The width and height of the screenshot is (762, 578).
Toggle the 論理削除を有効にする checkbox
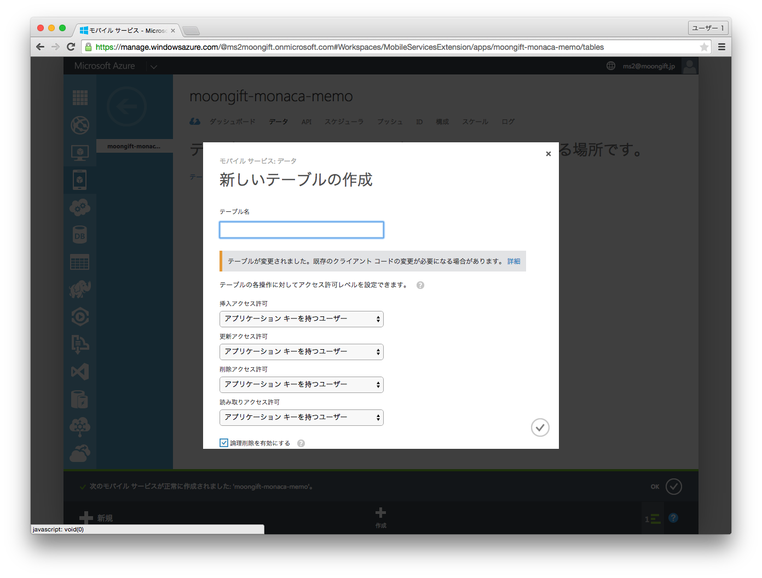click(224, 443)
